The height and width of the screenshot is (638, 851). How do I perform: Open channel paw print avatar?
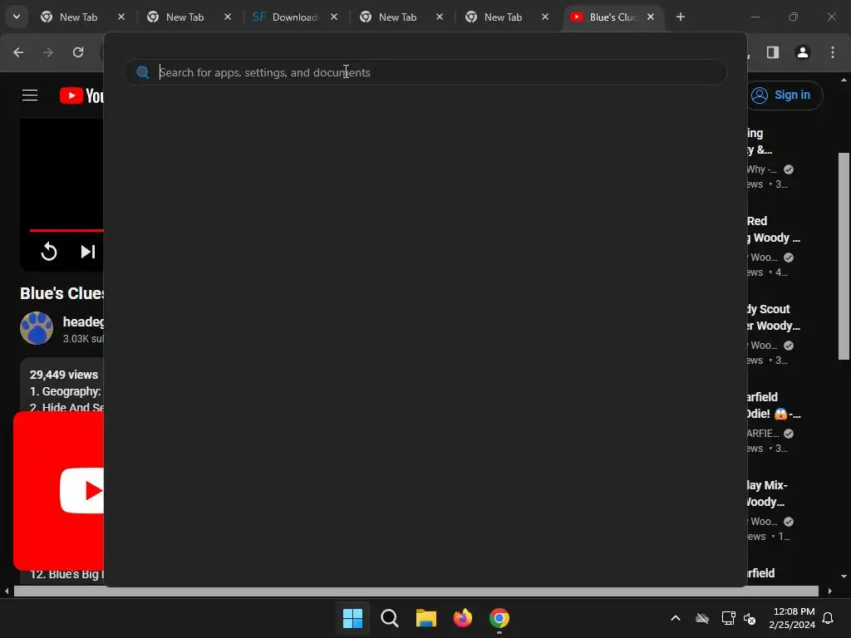pyautogui.click(x=37, y=327)
